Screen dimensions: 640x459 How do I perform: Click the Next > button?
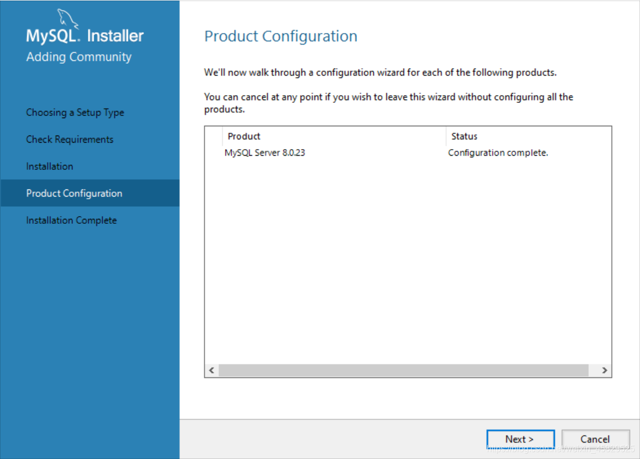[520, 439]
